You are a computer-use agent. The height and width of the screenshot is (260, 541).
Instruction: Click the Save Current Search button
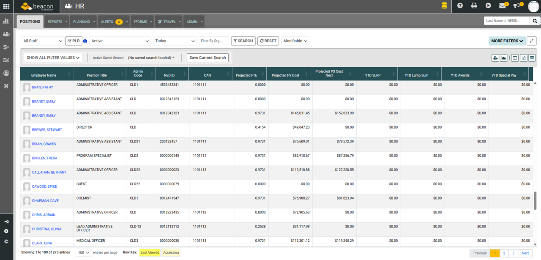point(207,57)
